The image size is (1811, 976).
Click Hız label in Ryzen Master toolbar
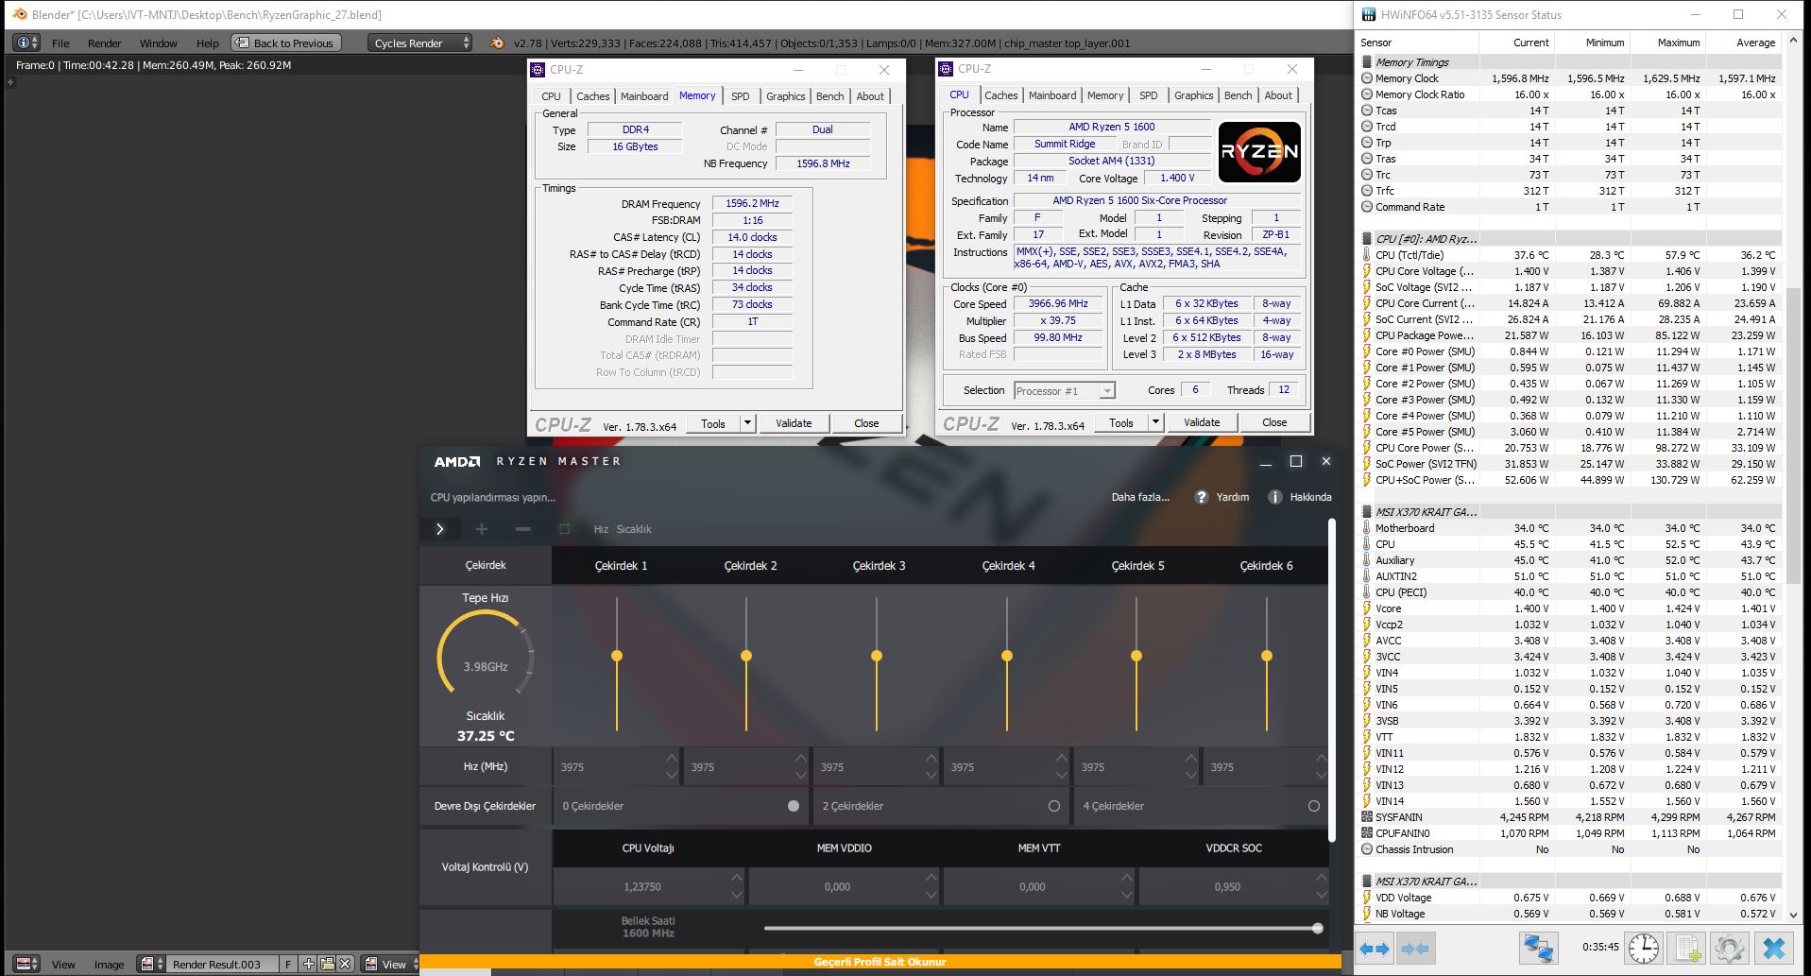click(601, 529)
